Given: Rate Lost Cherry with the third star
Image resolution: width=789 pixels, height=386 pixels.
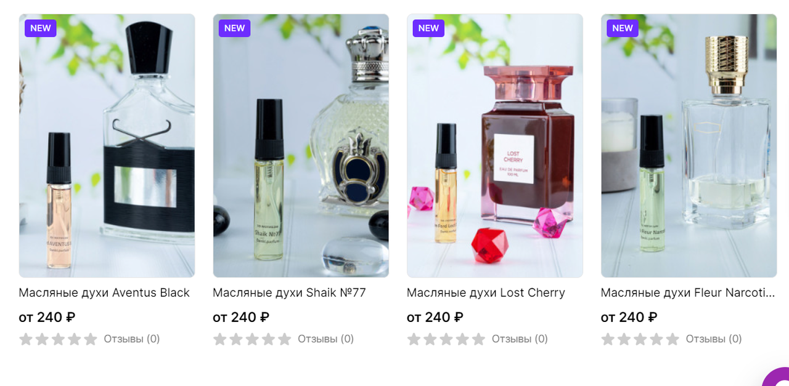Looking at the screenshot, I should point(446,339).
